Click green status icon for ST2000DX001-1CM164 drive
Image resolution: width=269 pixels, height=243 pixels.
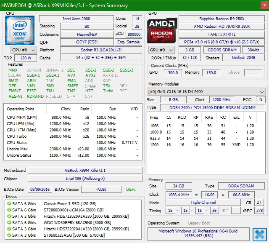coord(9,210)
